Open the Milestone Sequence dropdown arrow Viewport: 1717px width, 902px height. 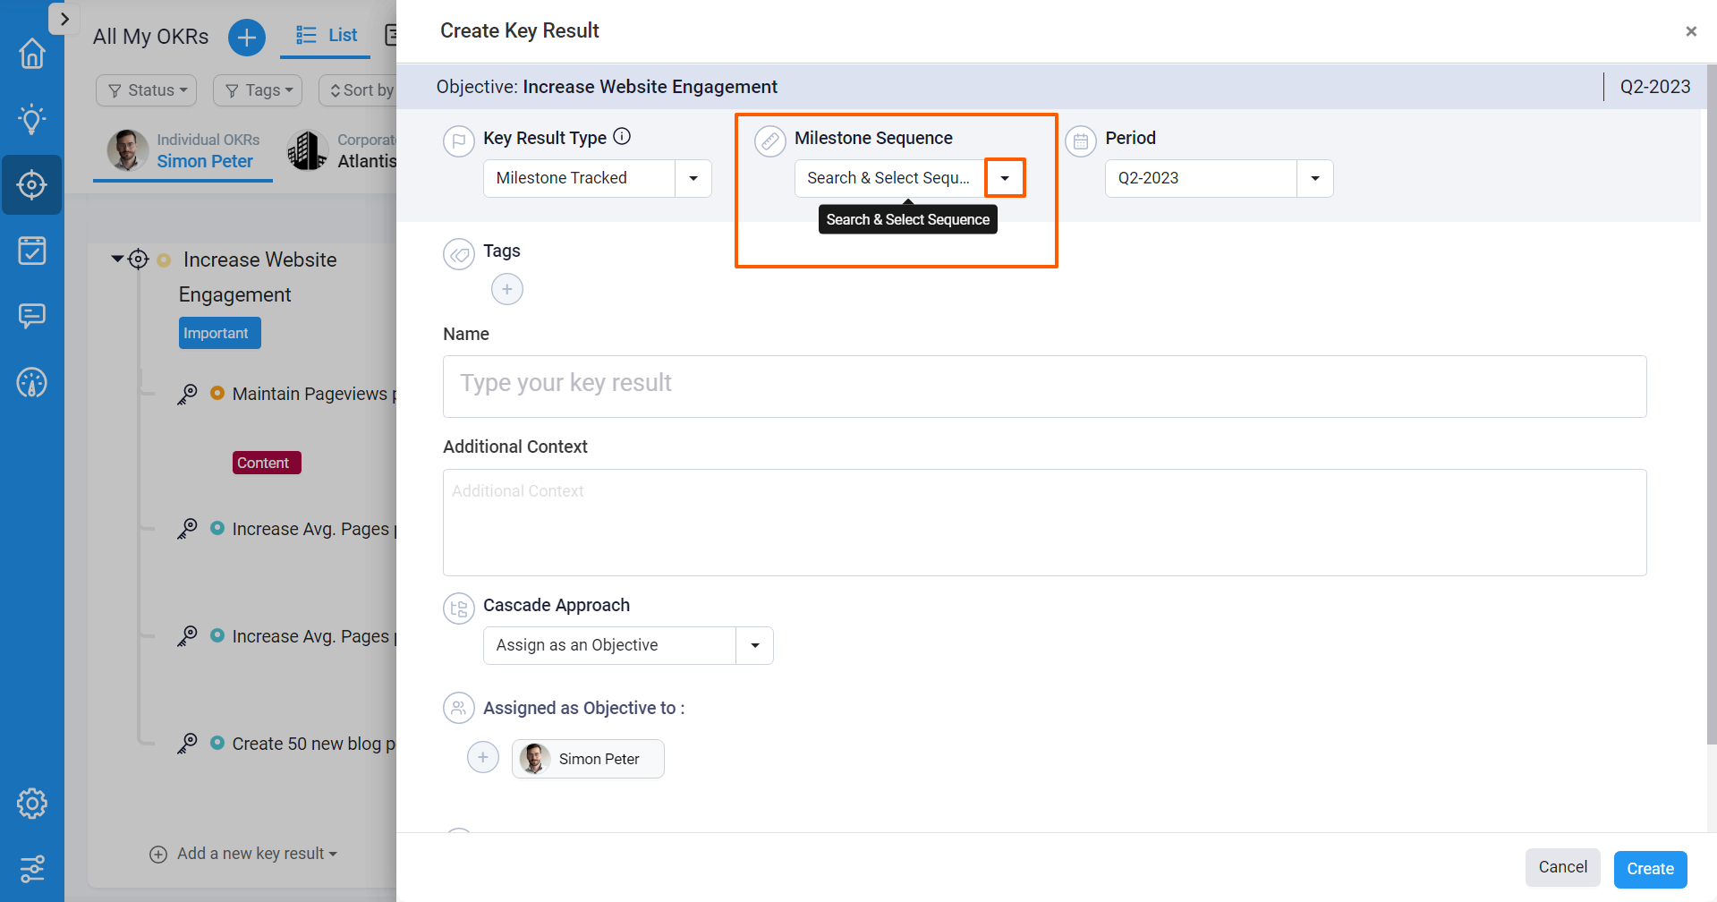1005,177
